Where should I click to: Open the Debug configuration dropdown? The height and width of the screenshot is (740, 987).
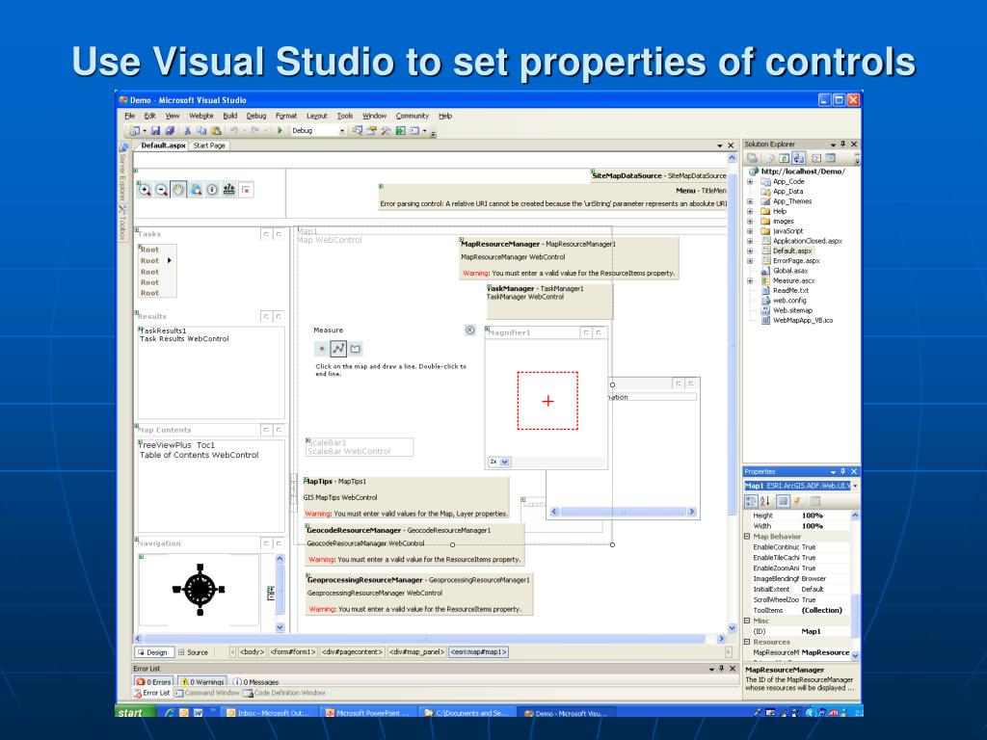click(x=342, y=130)
